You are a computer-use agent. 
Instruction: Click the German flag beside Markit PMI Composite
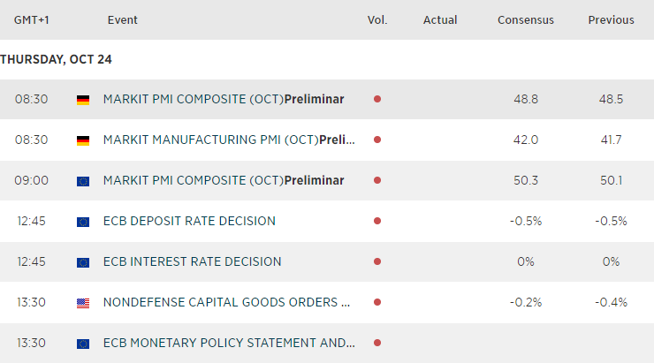[83, 100]
